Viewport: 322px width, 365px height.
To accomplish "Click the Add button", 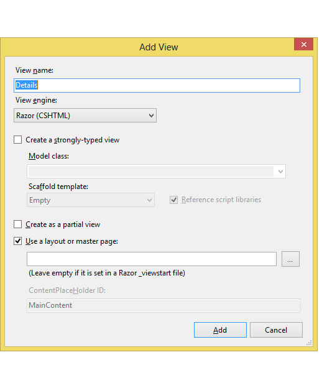I will coord(220,330).
